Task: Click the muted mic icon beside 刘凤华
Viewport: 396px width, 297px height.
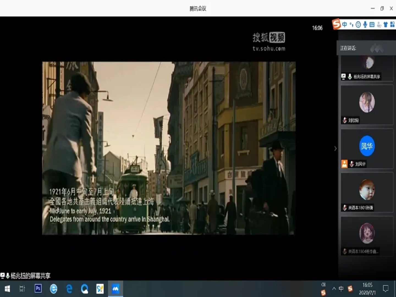Action: 351,164
